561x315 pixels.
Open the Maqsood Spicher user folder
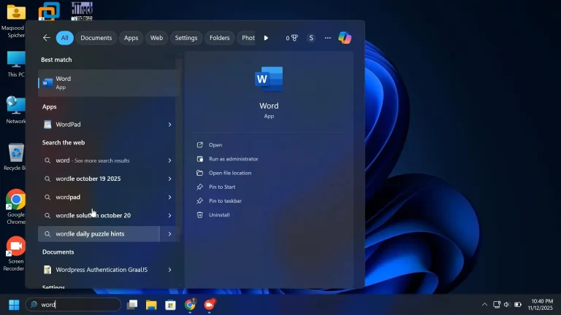coord(16,20)
